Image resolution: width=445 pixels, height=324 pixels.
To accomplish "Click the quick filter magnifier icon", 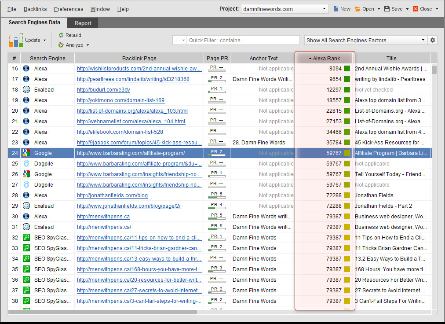I will tap(178, 40).
